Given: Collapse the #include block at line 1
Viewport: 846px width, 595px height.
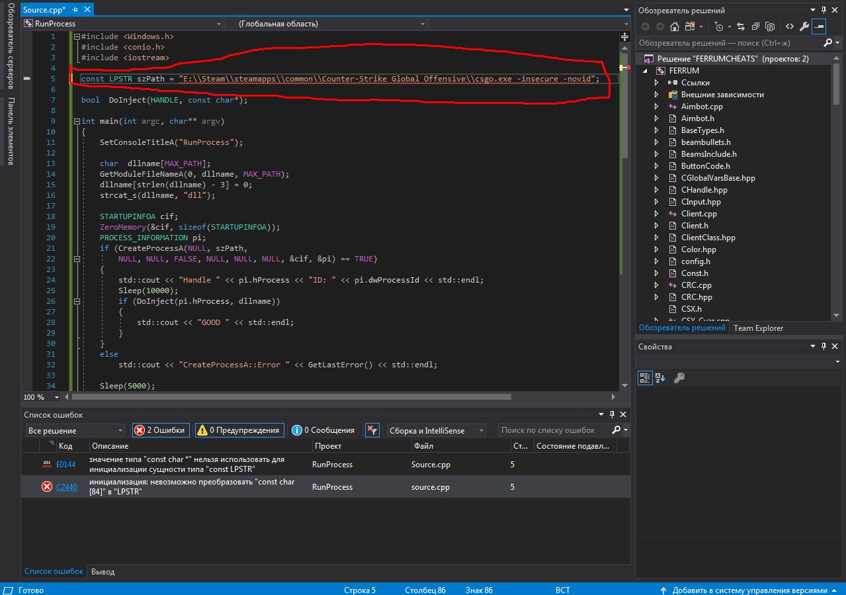Looking at the screenshot, I should (x=77, y=37).
